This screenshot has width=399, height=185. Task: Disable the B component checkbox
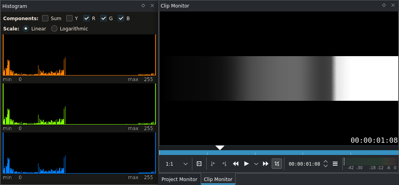(x=121, y=18)
